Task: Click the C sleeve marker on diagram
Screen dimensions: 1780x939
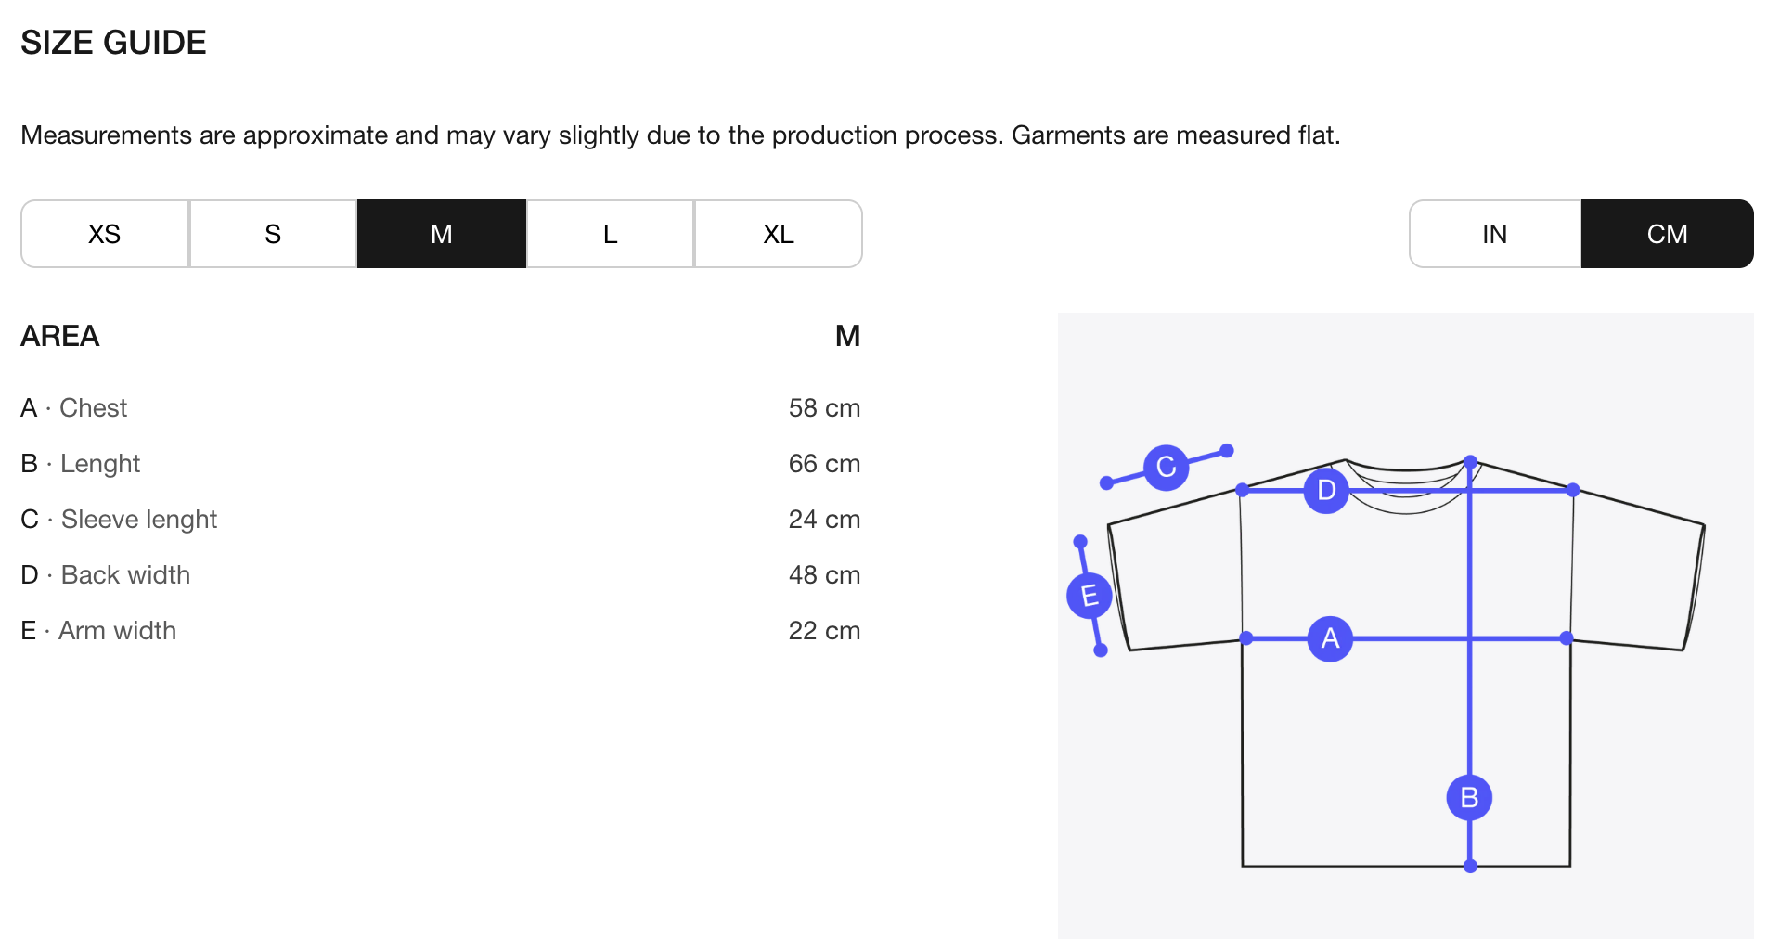Action: pyautogui.click(x=1167, y=467)
